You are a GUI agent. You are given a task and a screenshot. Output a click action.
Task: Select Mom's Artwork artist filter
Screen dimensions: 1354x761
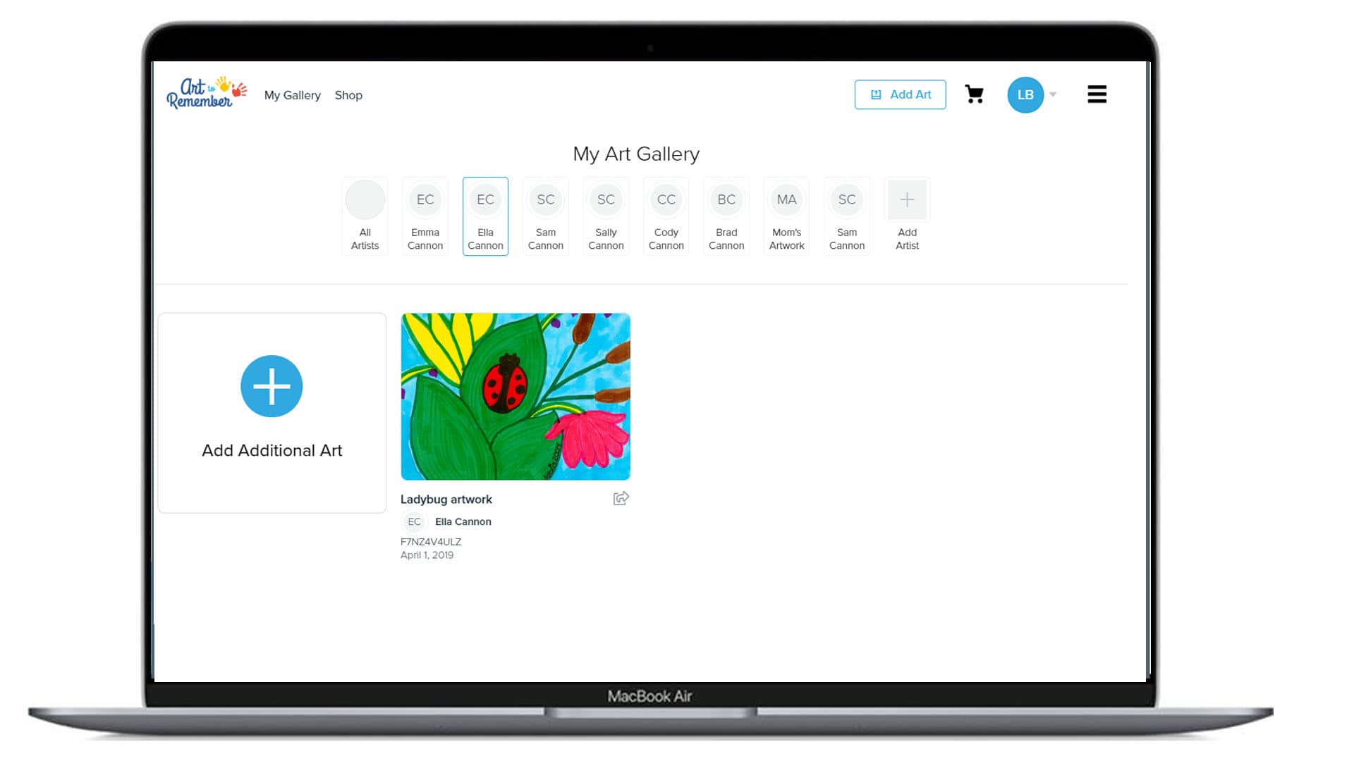pyautogui.click(x=786, y=216)
